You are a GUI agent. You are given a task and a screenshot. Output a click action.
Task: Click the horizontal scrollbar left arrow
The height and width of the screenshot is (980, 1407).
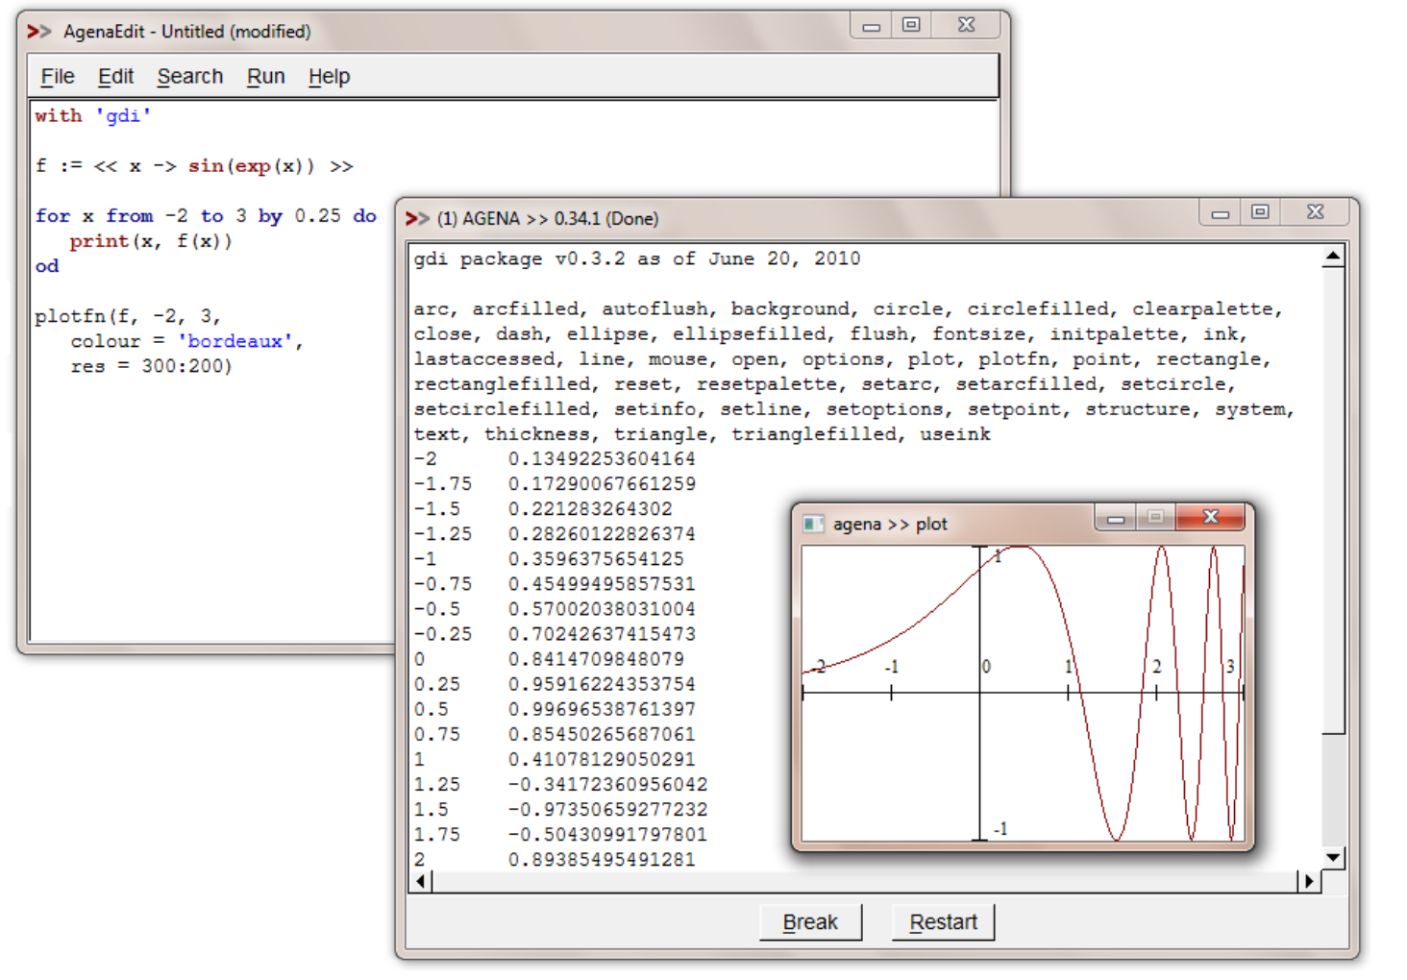point(419,880)
